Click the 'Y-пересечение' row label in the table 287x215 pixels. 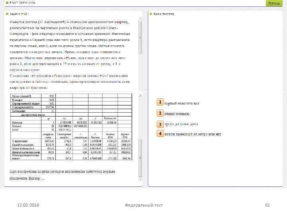[20, 141]
